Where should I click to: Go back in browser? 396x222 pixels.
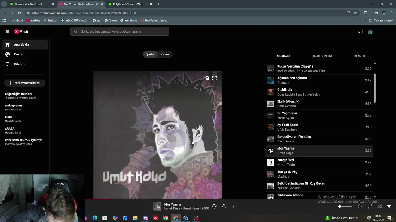4,13
